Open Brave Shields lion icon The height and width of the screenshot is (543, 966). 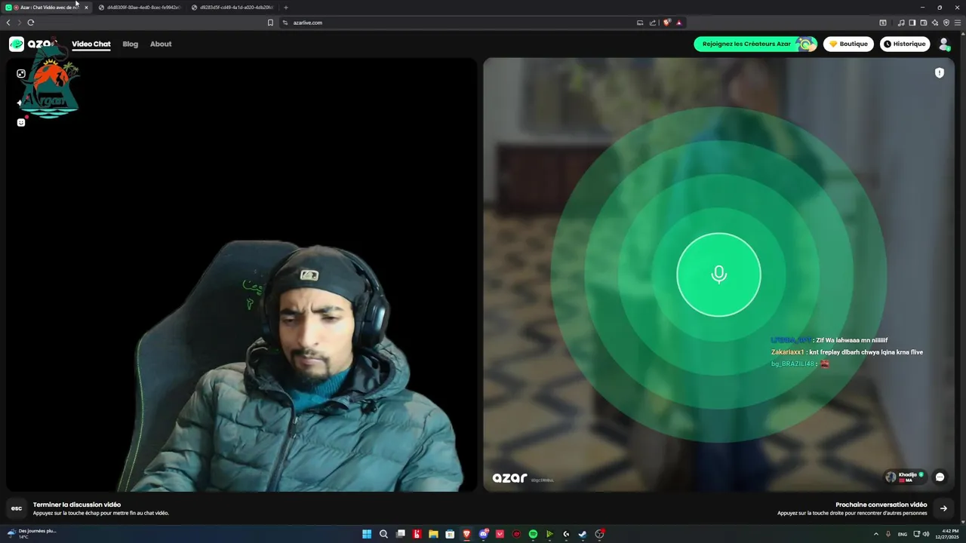coord(666,23)
